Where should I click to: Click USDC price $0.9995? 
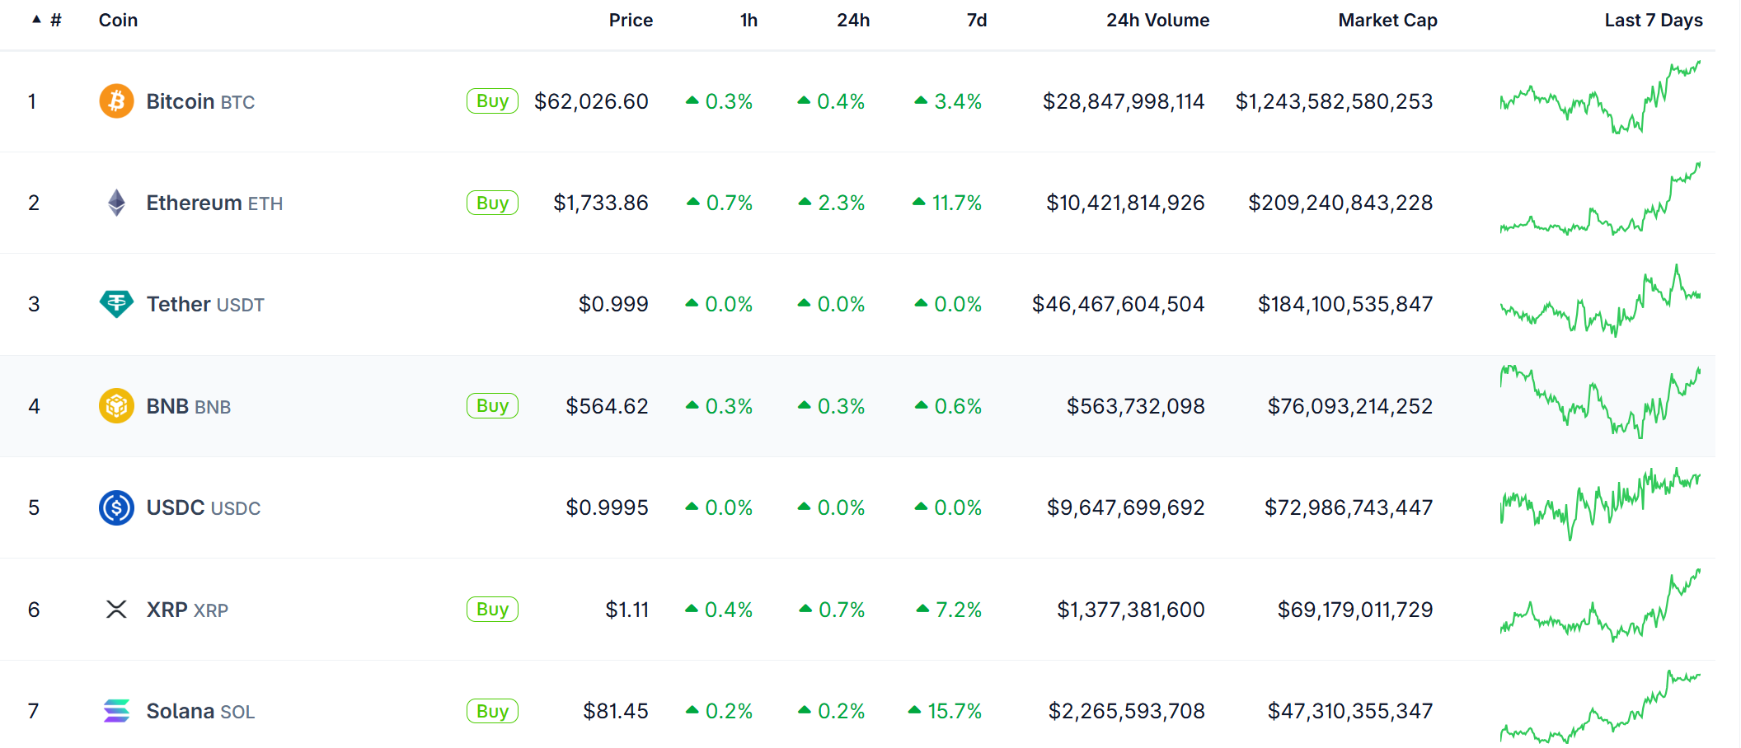pos(607,507)
